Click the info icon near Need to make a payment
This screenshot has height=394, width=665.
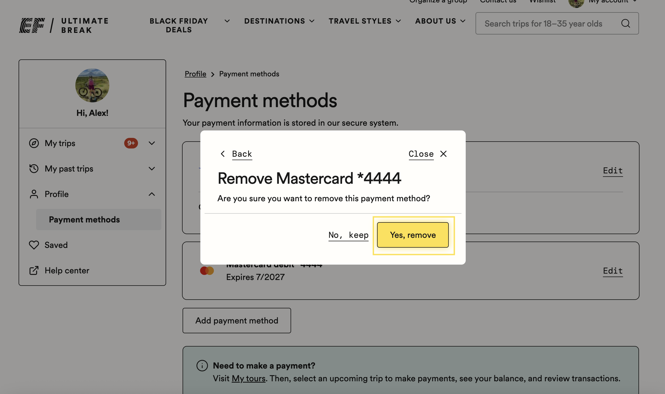202,366
